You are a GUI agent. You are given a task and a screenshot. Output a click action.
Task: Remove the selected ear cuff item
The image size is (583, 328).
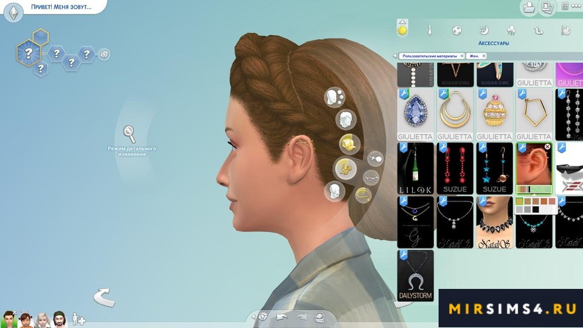(547, 147)
